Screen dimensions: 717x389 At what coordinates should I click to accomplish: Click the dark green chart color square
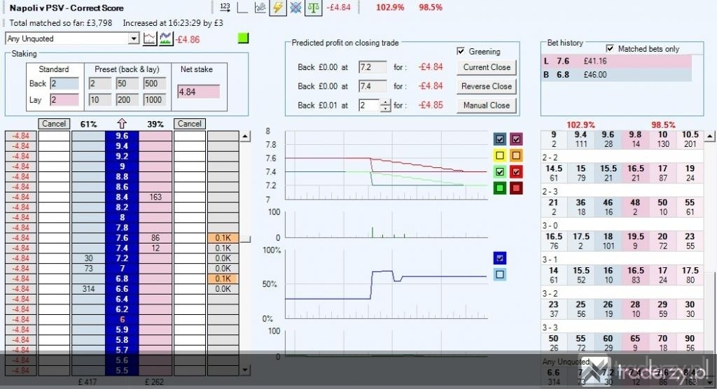point(500,188)
